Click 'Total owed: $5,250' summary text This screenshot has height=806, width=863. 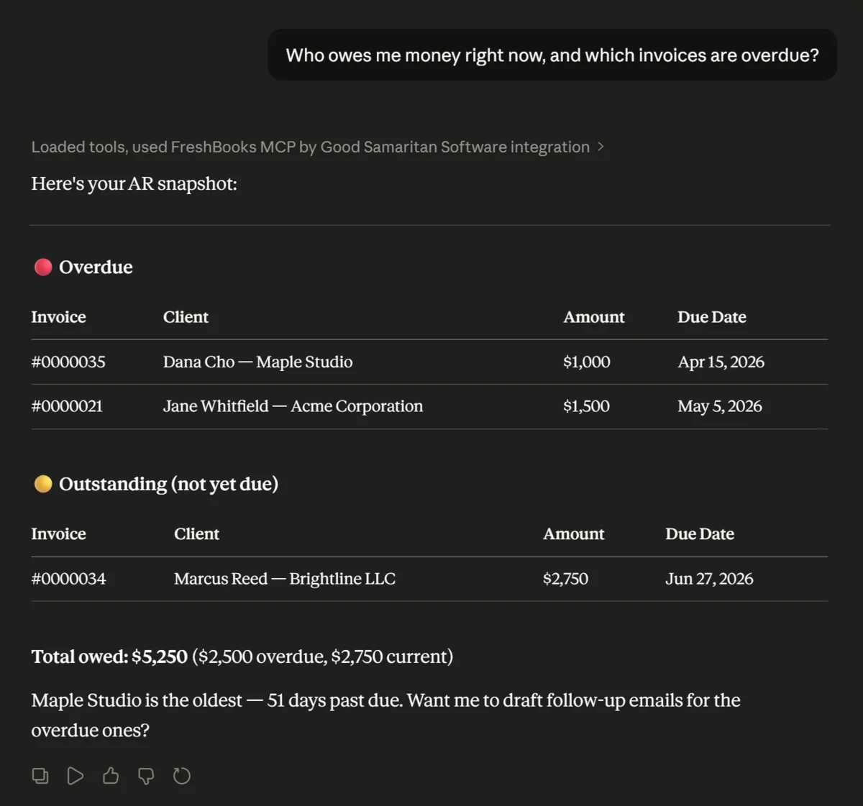109,656
